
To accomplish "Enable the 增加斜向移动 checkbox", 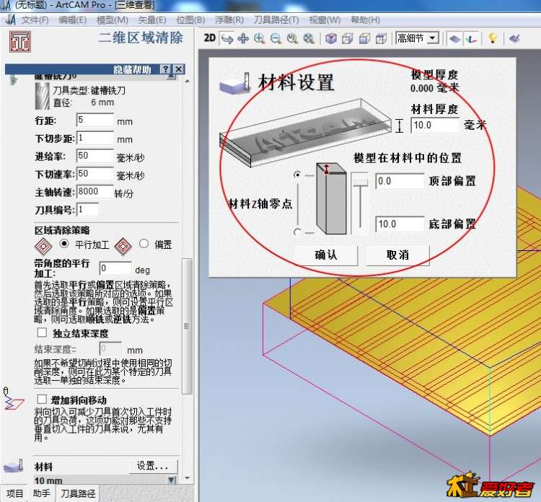I will (42, 399).
